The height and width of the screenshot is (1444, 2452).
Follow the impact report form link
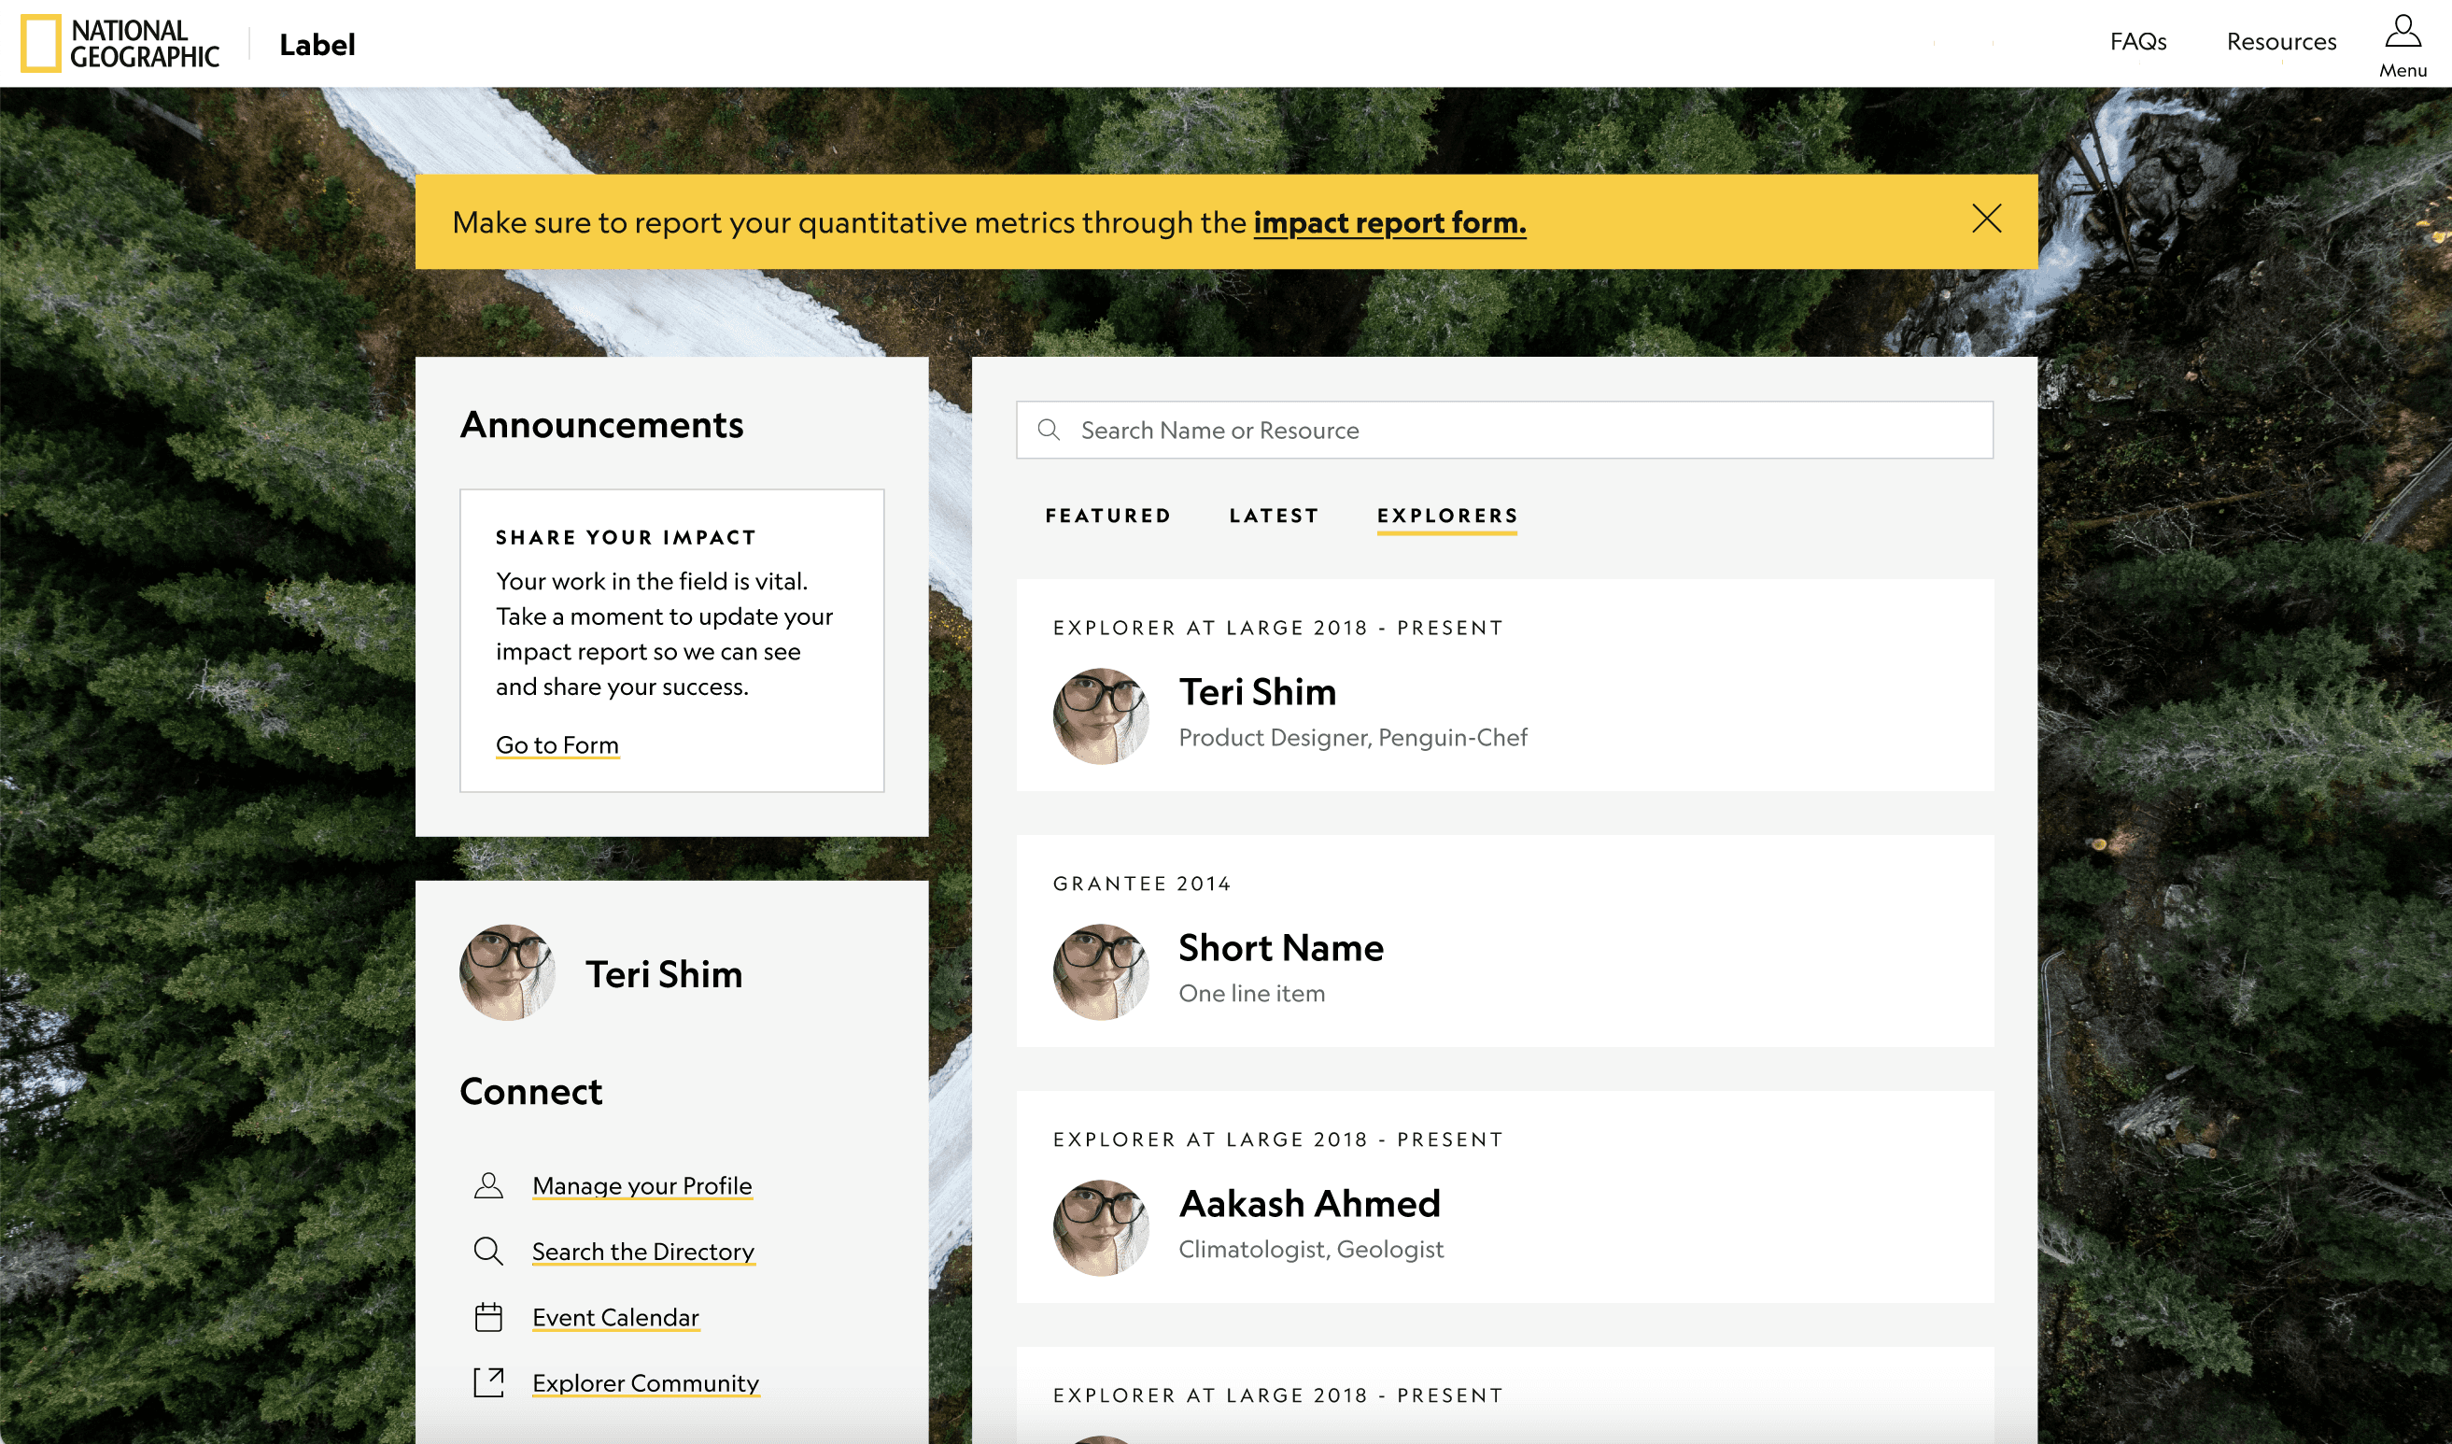coord(1388,223)
